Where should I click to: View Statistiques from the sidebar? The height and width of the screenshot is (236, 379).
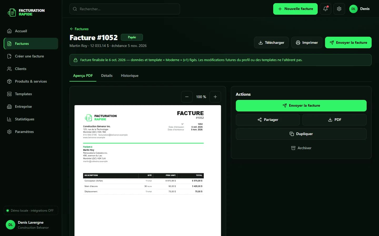click(31, 119)
